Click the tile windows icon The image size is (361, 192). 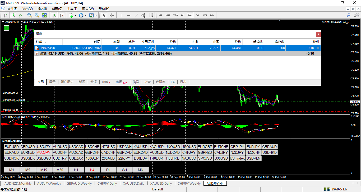(44, 15)
